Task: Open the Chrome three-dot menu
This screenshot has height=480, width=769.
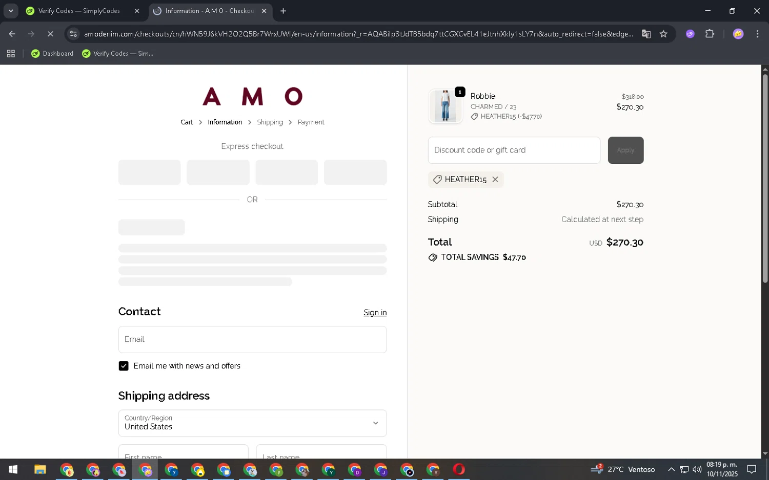Action: pyautogui.click(x=757, y=34)
